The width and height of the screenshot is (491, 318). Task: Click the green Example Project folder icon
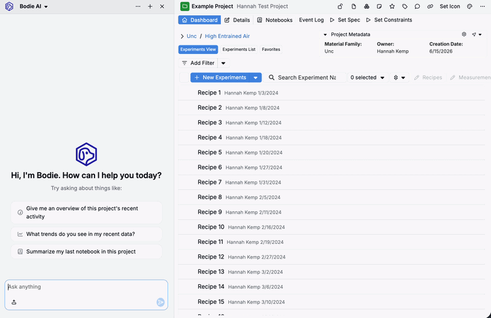click(x=185, y=6)
